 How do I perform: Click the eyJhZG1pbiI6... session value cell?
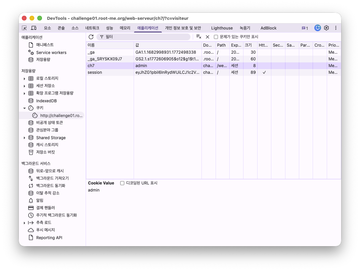pyautogui.click(x=168, y=72)
